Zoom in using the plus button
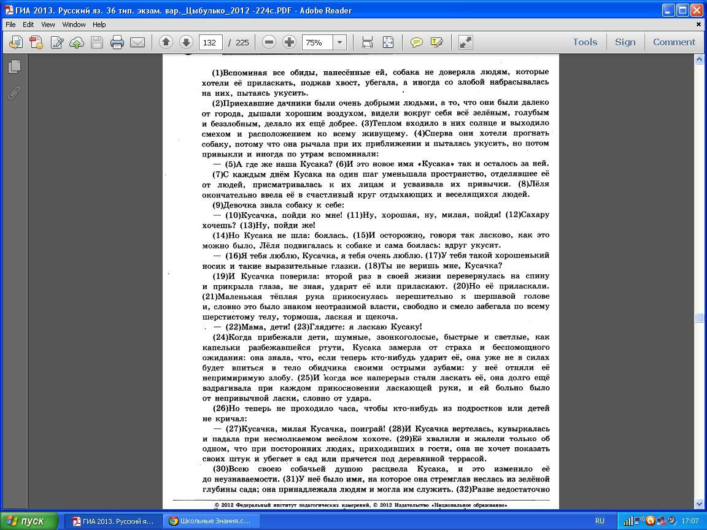Image resolution: width=707 pixels, height=530 pixels. (x=289, y=42)
